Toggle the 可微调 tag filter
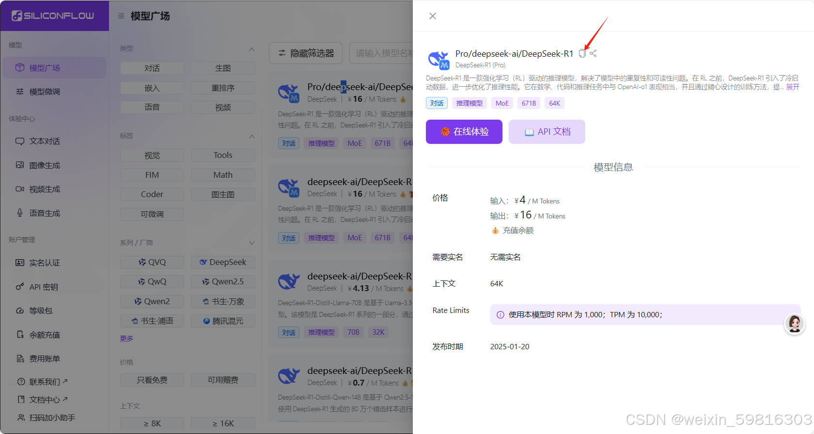This screenshot has height=434, width=814. point(152,214)
